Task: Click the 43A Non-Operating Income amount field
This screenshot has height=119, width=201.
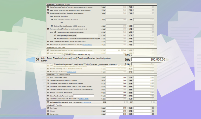Action: (116, 35)
